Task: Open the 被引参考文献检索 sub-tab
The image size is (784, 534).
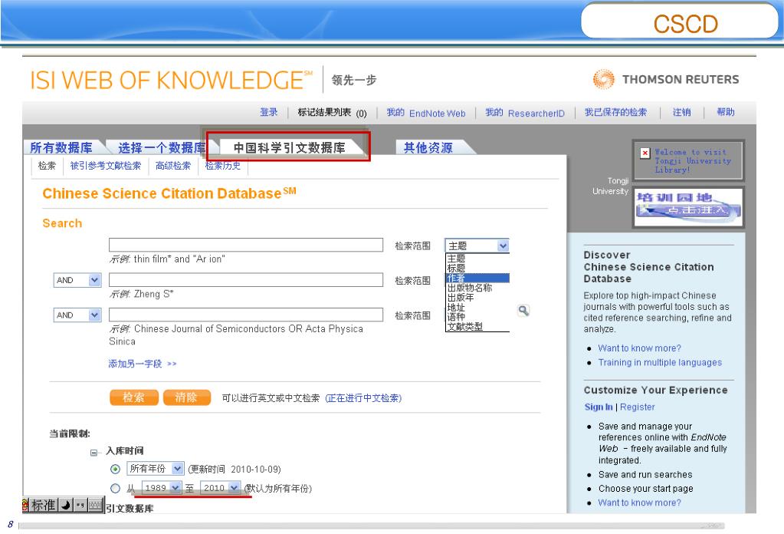Action: pyautogui.click(x=106, y=166)
